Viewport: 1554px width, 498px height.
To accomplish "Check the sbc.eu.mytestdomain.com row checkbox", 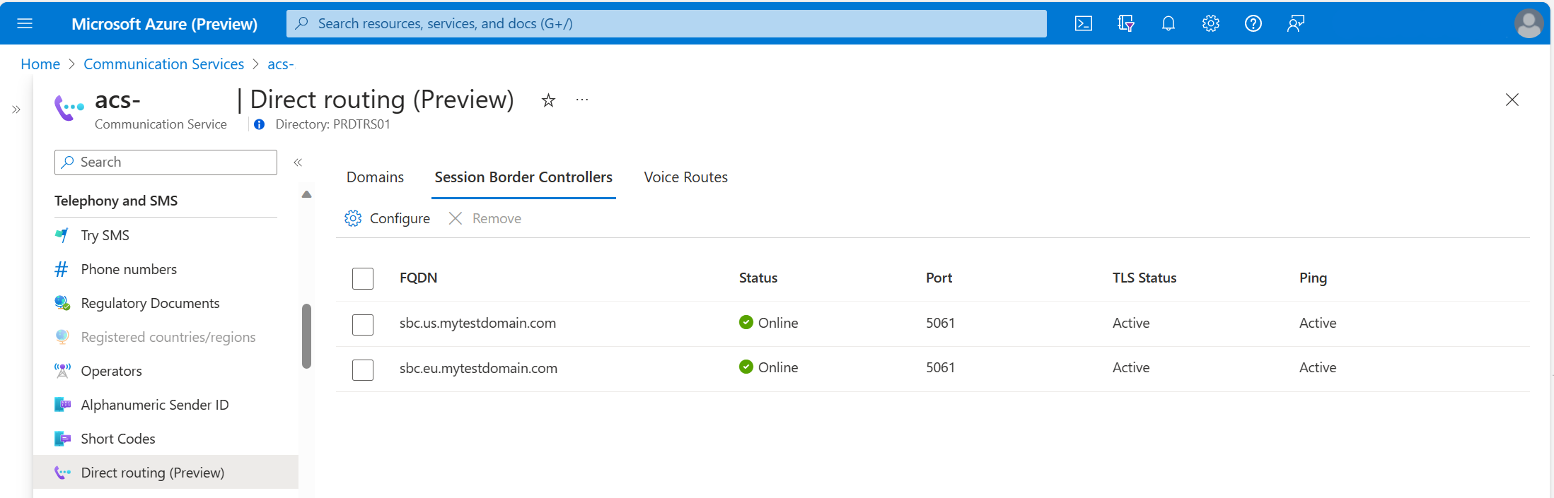I will pos(363,369).
